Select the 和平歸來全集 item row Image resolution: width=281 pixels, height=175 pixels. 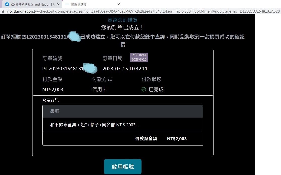(x=94, y=125)
